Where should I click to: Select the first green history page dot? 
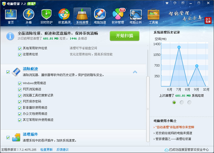[174, 102]
